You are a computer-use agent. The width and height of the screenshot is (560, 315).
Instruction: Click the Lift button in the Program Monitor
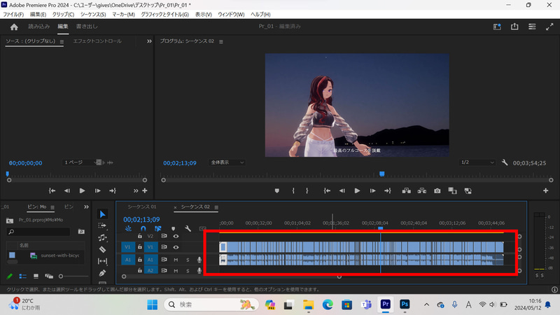[406, 190]
